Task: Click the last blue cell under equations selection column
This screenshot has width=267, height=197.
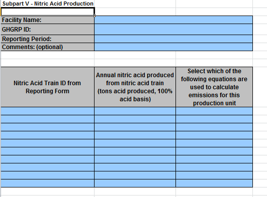Action: (x=214, y=183)
